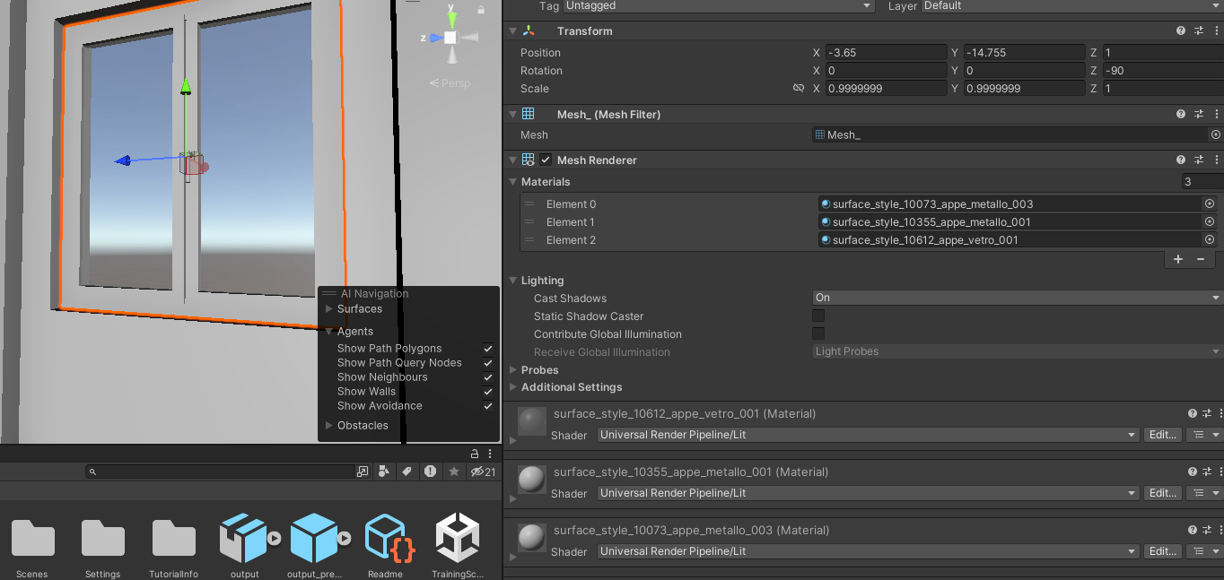Screen dimensions: 1224x580
Task: Open the Cast Shadows dropdown
Action: pyautogui.click(x=1014, y=298)
